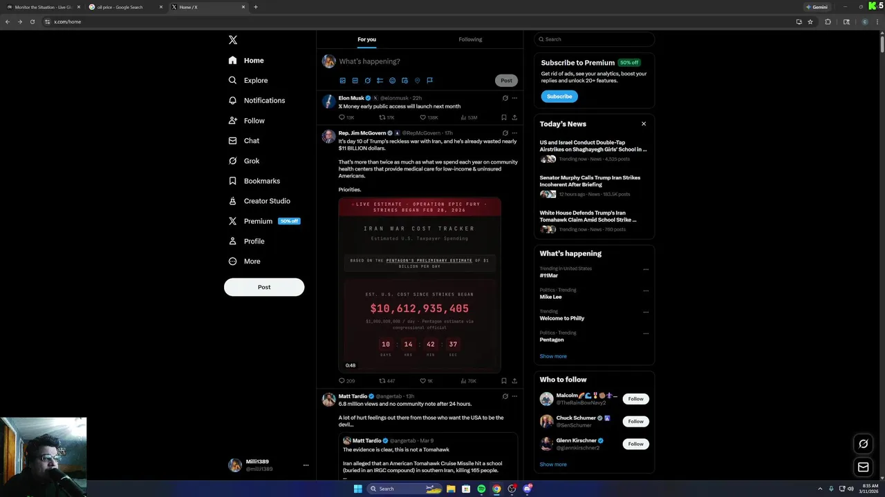Follow Glenn Kirschner
The width and height of the screenshot is (885, 497).
(635, 444)
